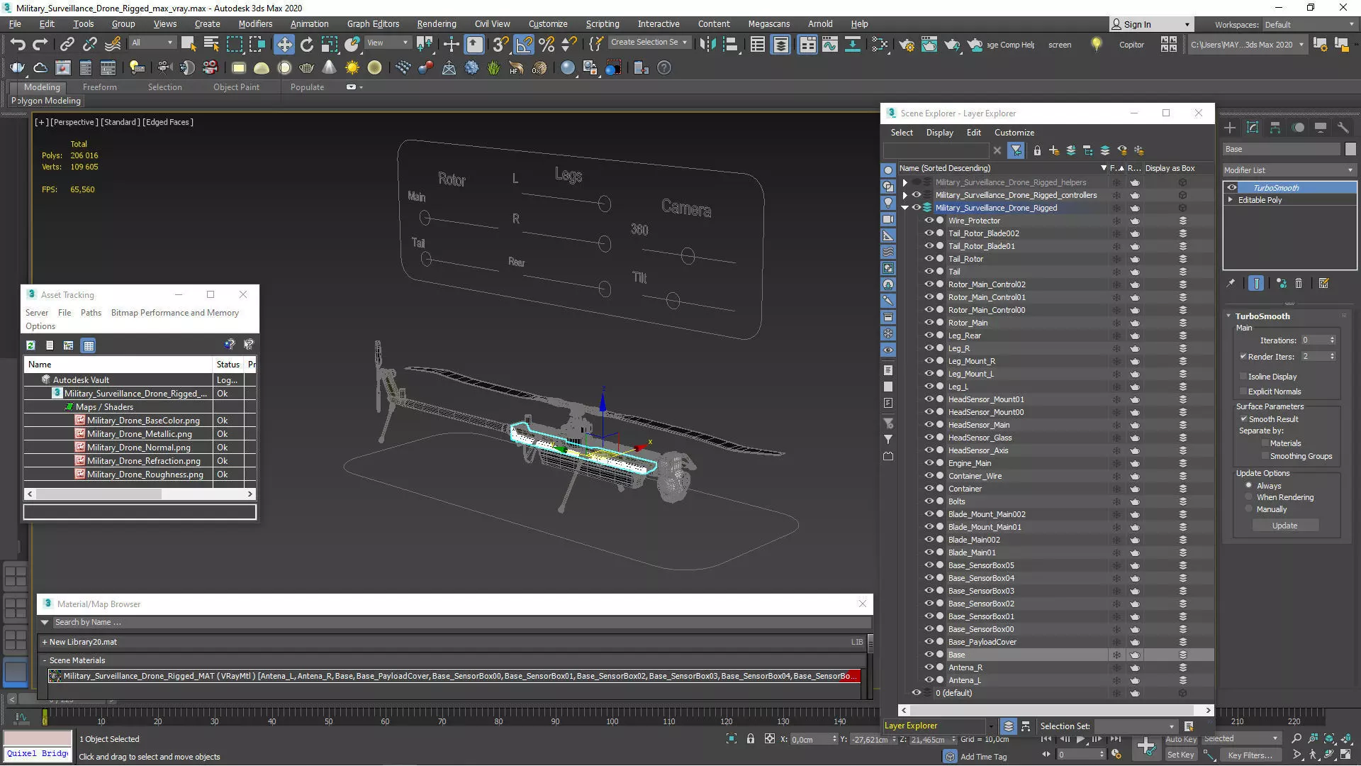Click the Iterations spinner arrows
The image size is (1361, 766).
click(x=1332, y=340)
